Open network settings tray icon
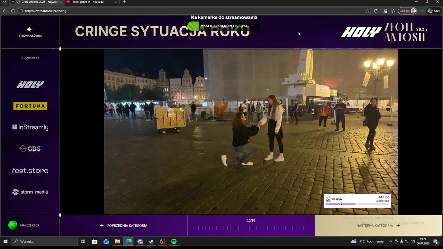Viewport: 443px width, 249px height. 407,241
